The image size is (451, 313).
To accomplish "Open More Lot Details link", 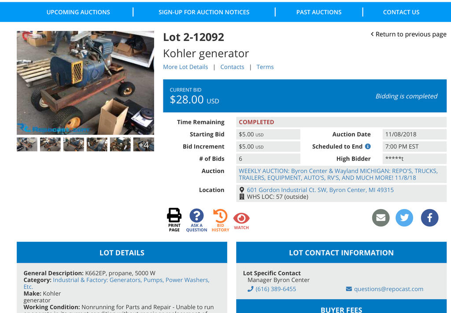I will 185,67.
